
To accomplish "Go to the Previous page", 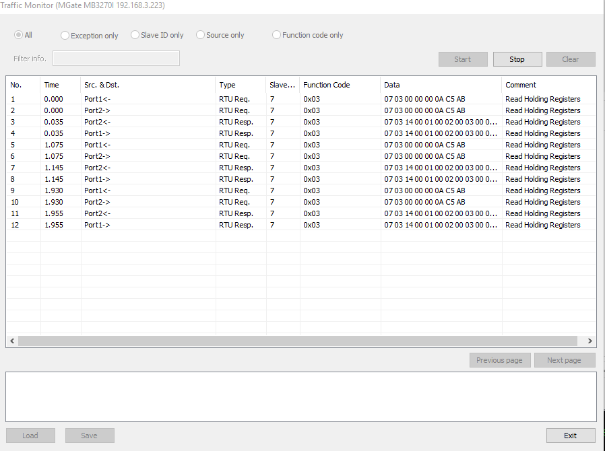I will click(500, 360).
